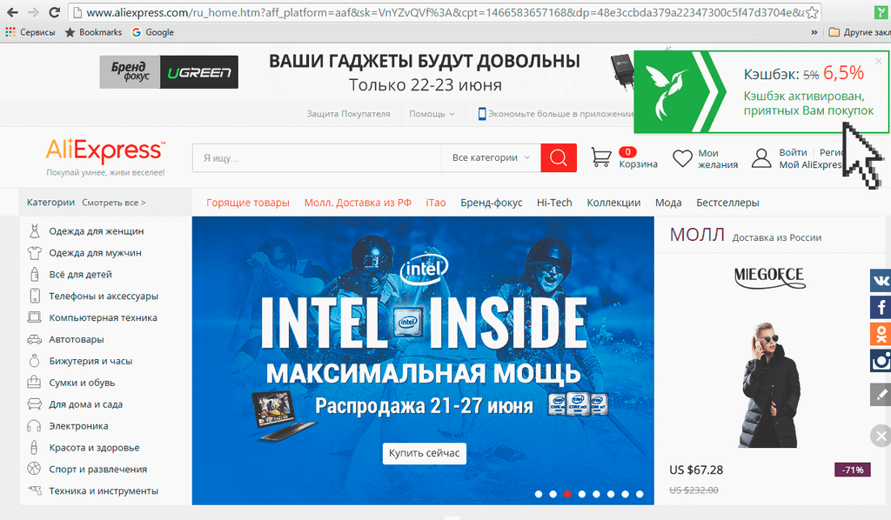Click the US $67.28 product price

tap(696, 470)
